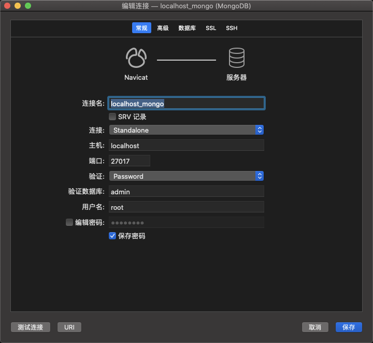373x343 pixels.
Task: Click the 用户名 root field
Action: [187, 207]
